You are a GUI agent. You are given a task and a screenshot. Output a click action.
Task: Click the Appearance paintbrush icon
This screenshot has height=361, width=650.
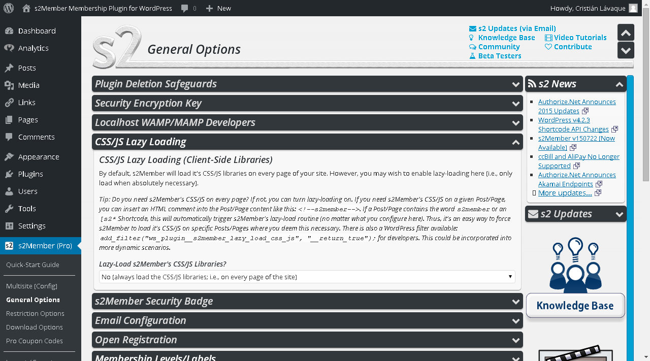coord(9,157)
